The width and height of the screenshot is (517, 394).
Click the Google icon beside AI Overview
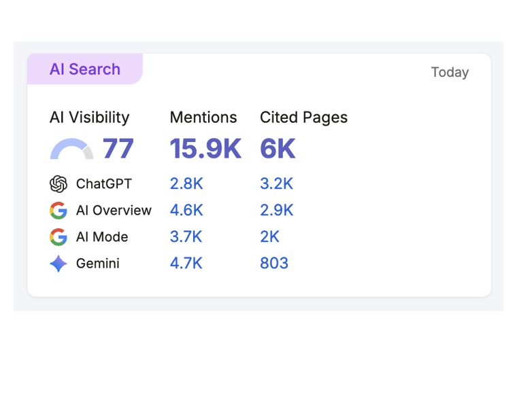[59, 211]
